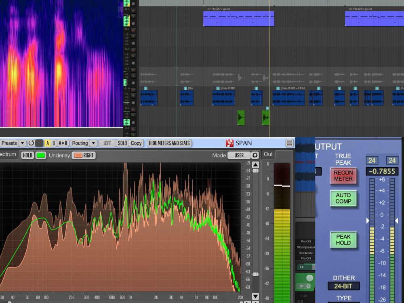Image resolution: width=404 pixels, height=303 pixels.
Task: Solo the track reading -11.0
Action: point(133,96)
